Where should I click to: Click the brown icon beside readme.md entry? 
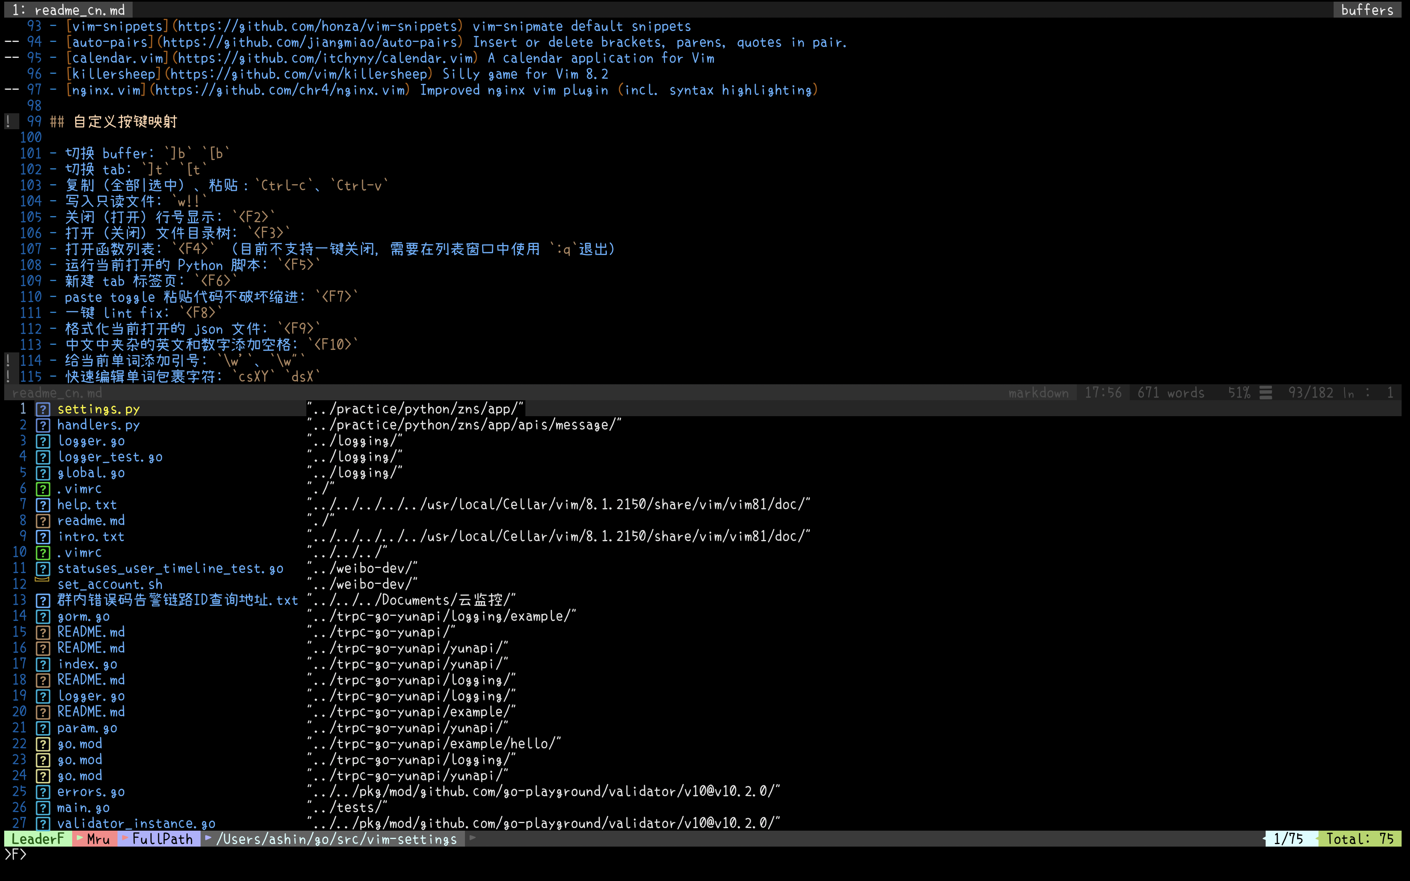pos(43,521)
